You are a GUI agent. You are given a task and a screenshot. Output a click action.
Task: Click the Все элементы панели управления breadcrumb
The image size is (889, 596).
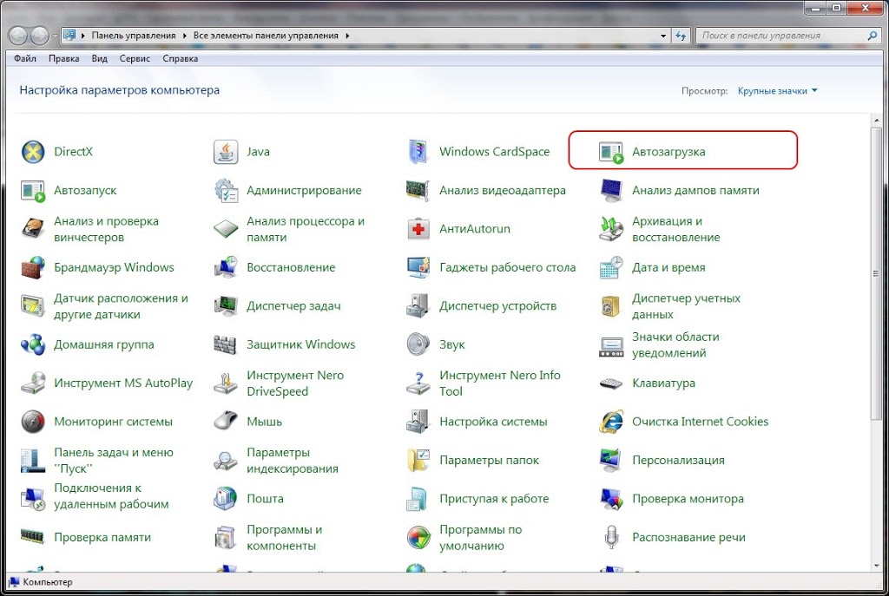[x=266, y=35]
